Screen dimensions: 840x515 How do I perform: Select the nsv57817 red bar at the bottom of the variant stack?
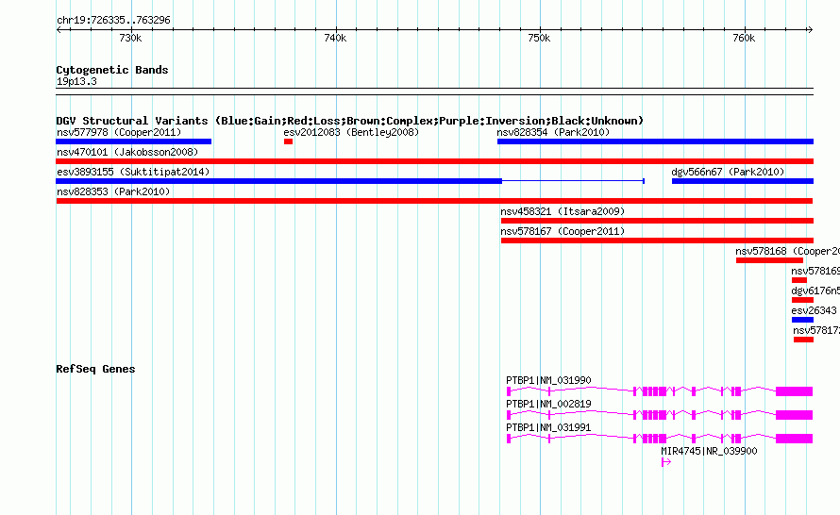pos(803,340)
